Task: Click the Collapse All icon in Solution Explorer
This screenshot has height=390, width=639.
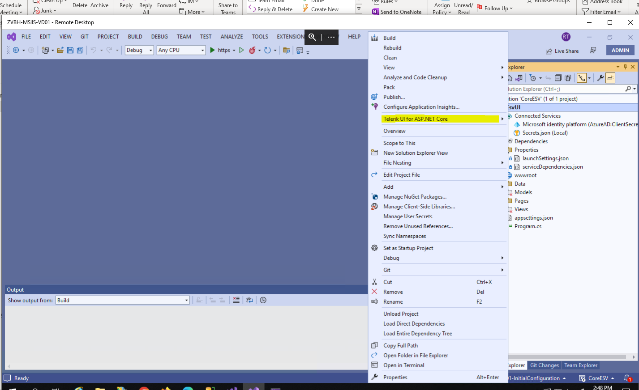Action: click(558, 78)
